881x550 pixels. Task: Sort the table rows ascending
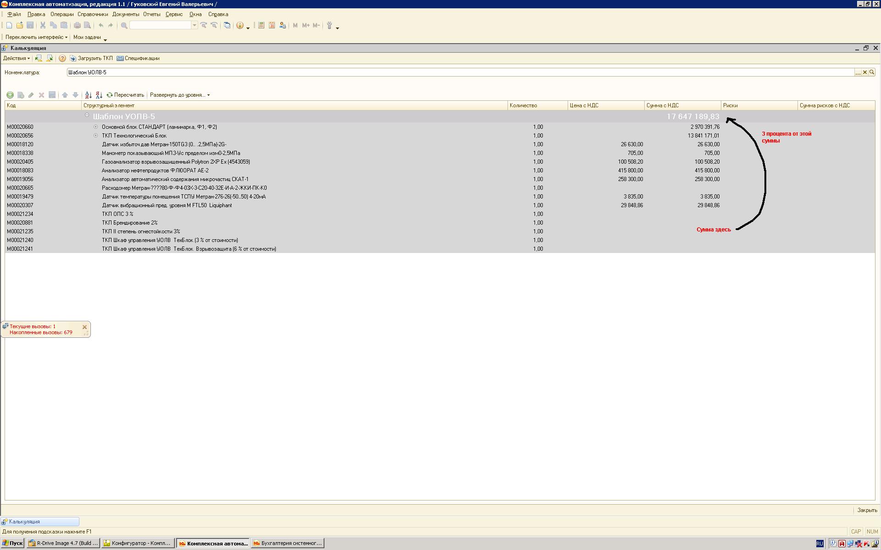click(88, 95)
